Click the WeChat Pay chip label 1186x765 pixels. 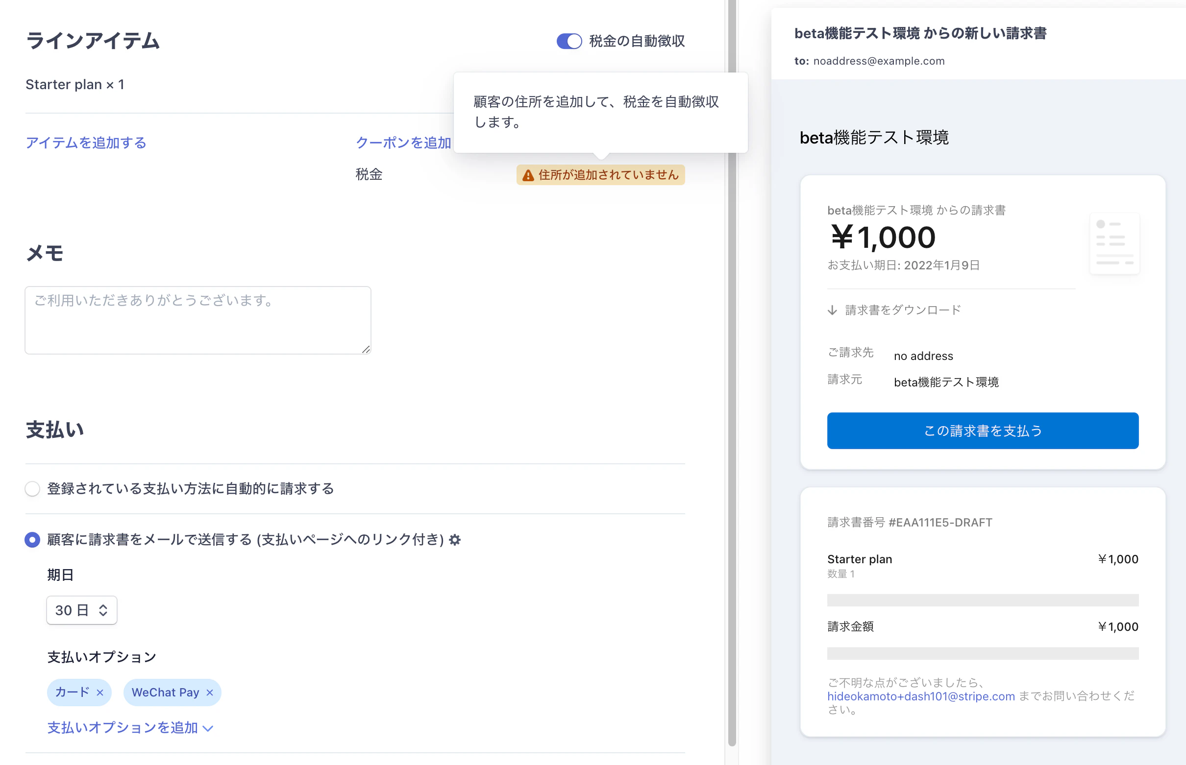click(x=165, y=693)
